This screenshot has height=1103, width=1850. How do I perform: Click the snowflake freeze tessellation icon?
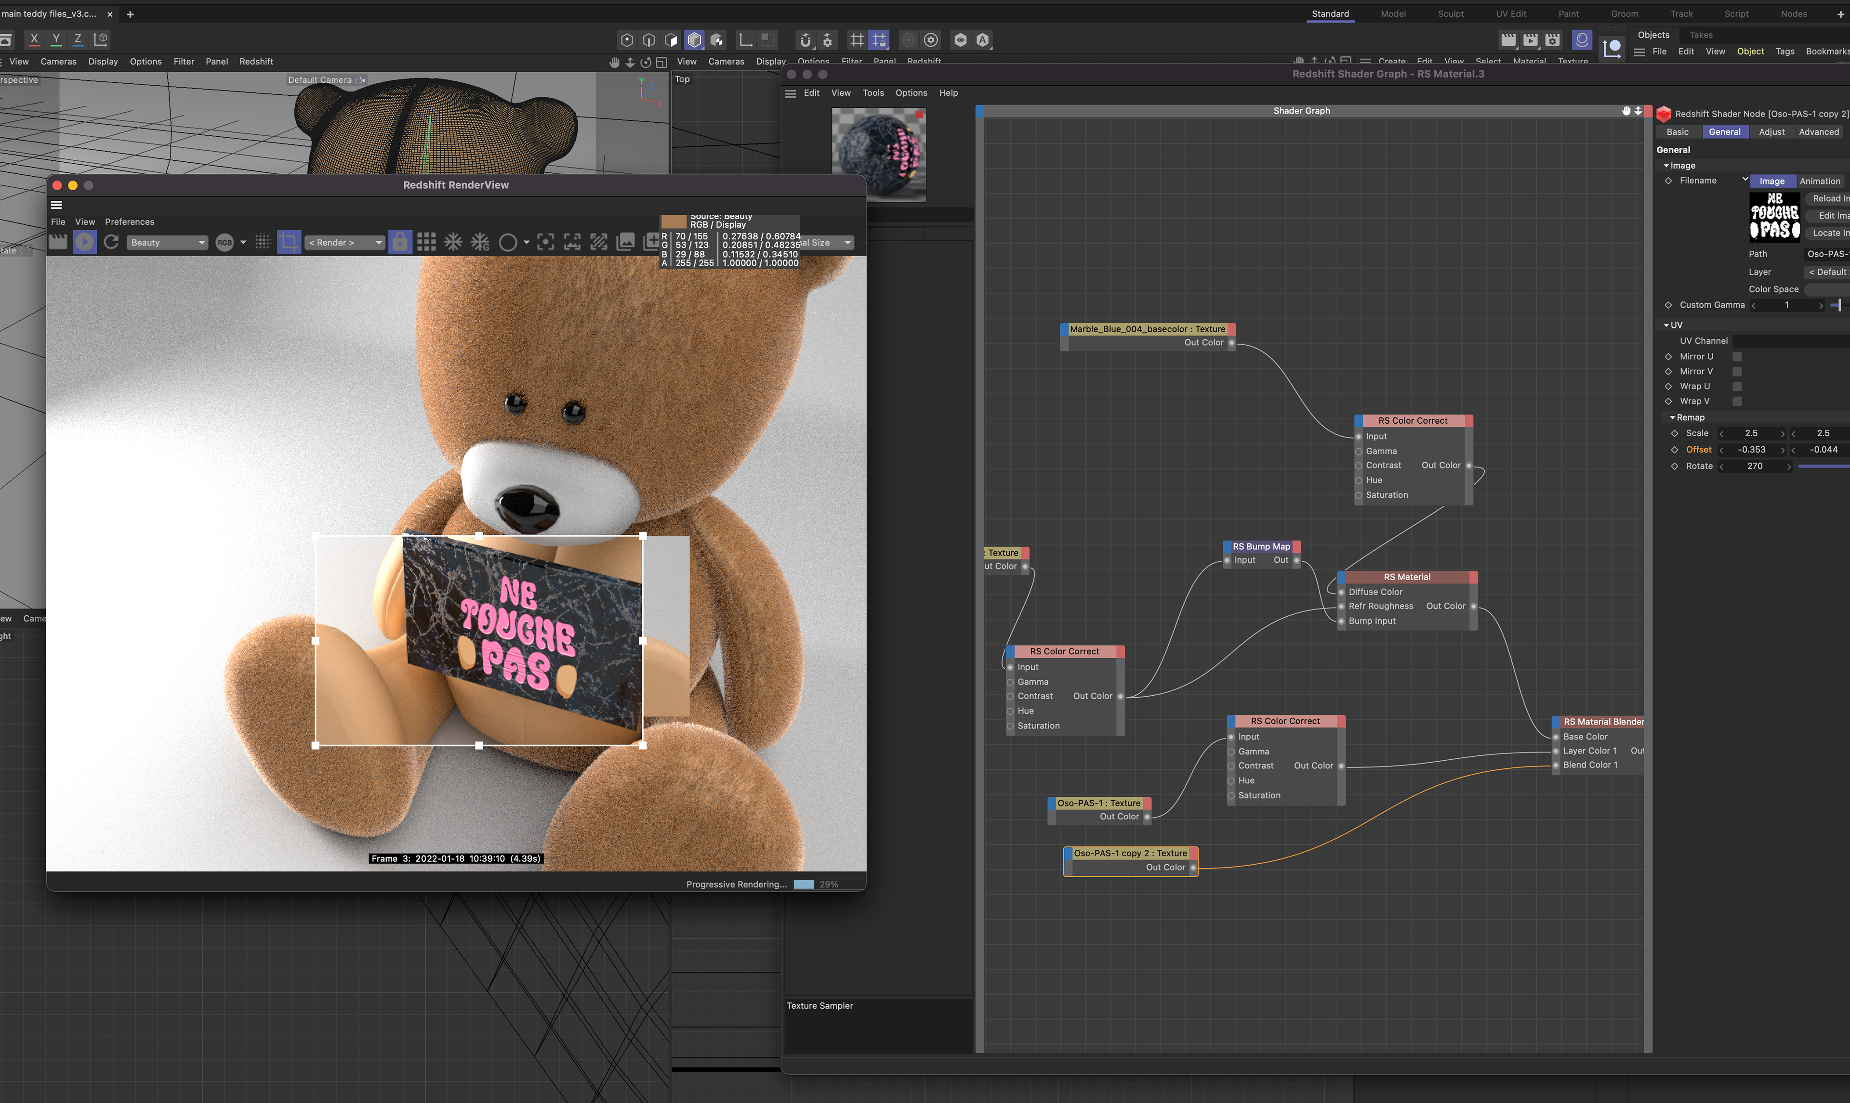(x=453, y=242)
